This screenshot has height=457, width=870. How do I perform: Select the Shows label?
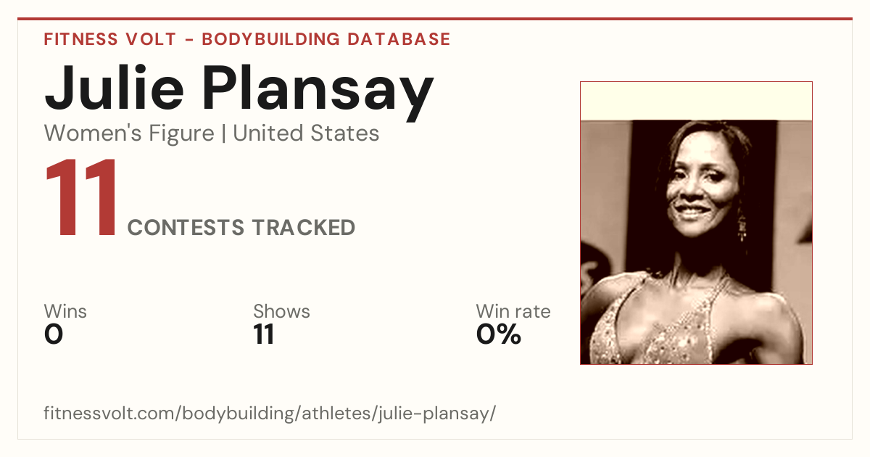[281, 311]
